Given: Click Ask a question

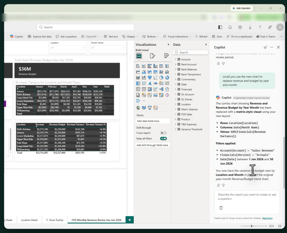Looking at the screenshot, I should 66,36.
